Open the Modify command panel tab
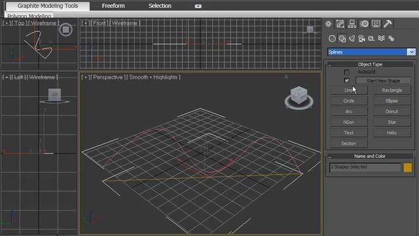This screenshot has width=419, height=236. (340, 24)
